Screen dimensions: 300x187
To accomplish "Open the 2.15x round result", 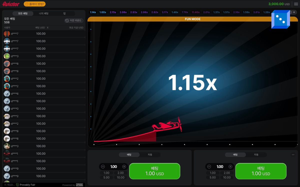I will (113, 12).
